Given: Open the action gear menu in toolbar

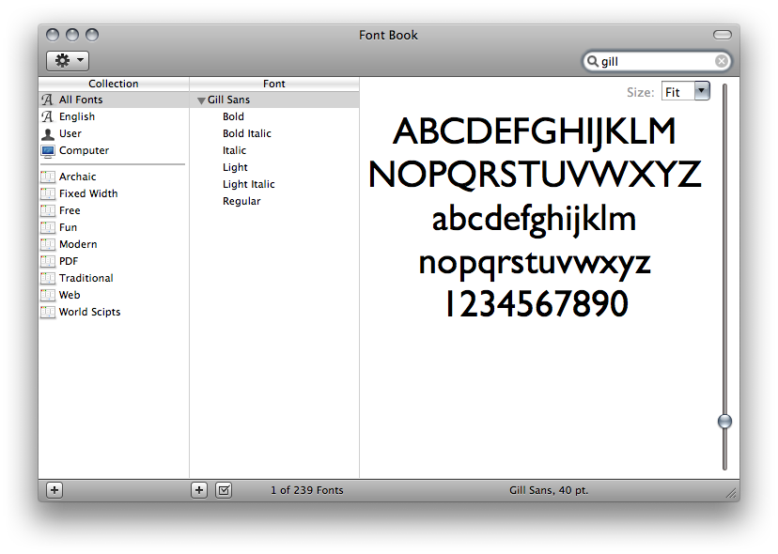Looking at the screenshot, I should (x=65, y=60).
